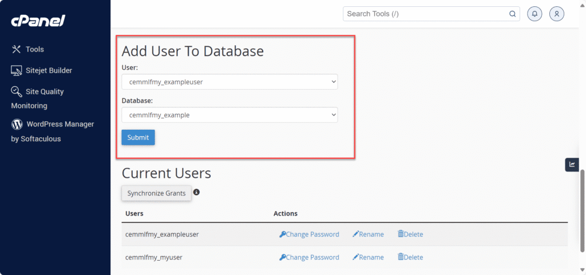Click the Synchronize Grants button
This screenshot has height=275, width=586.
156,193
